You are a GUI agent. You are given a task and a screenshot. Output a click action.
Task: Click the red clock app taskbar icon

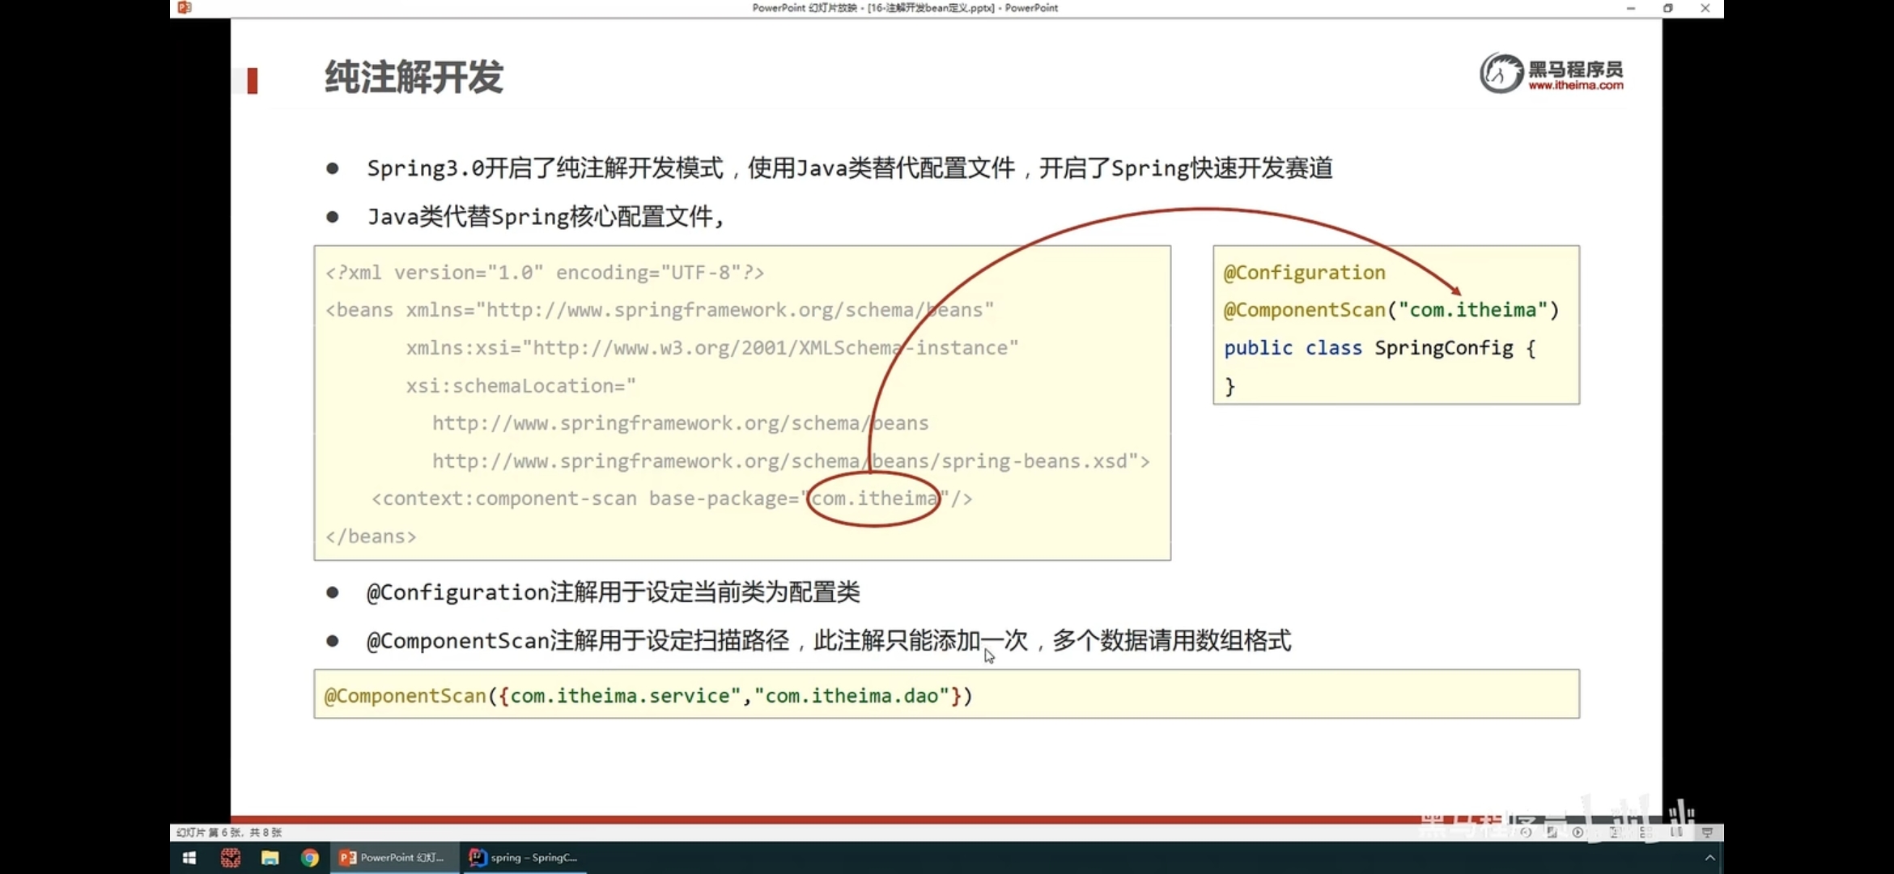point(231,858)
